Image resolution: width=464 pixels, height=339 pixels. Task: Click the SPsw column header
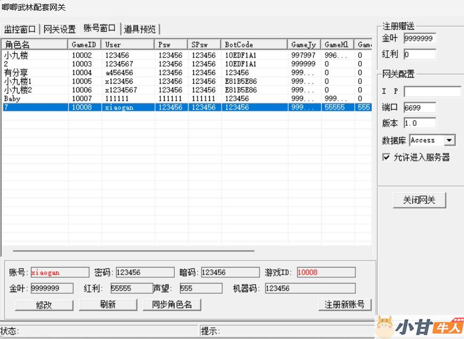coord(204,44)
